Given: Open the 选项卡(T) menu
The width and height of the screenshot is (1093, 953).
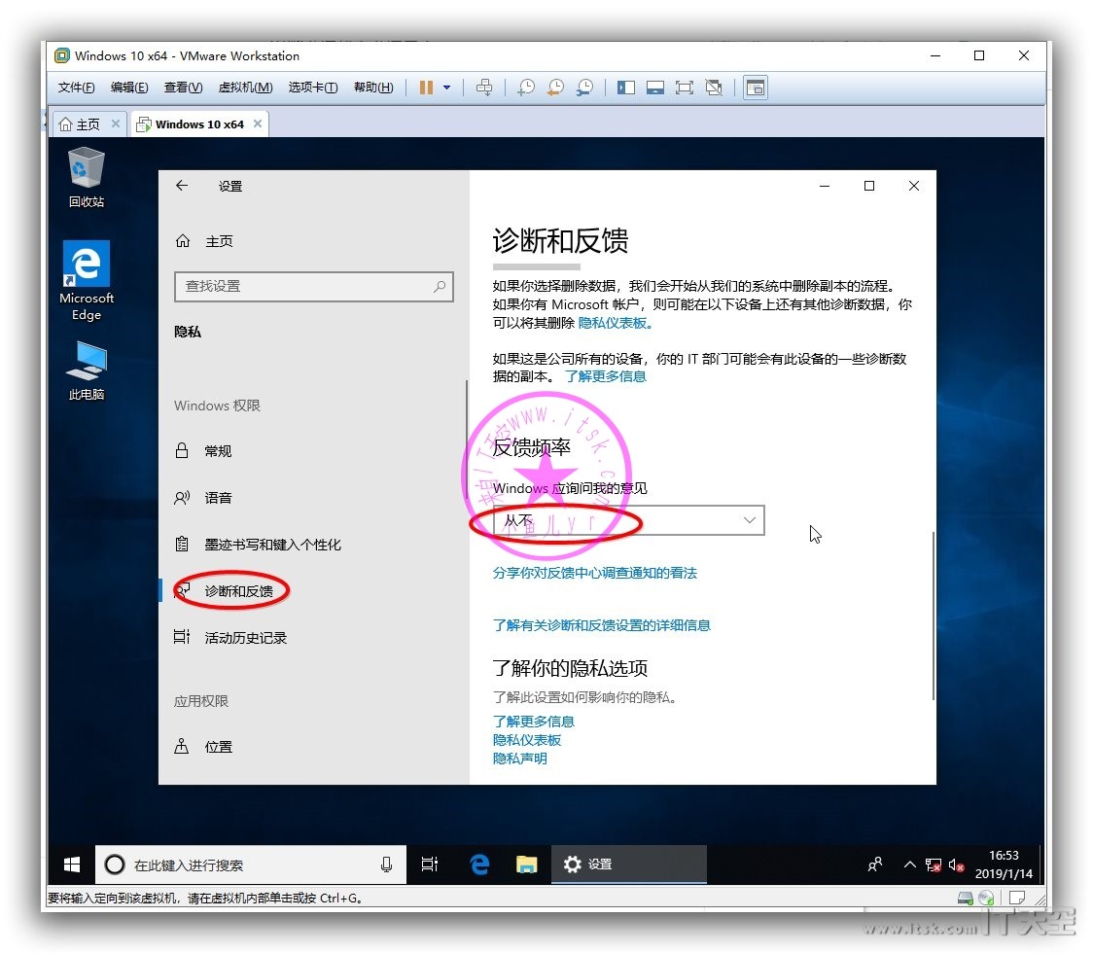Looking at the screenshot, I should pos(313,88).
